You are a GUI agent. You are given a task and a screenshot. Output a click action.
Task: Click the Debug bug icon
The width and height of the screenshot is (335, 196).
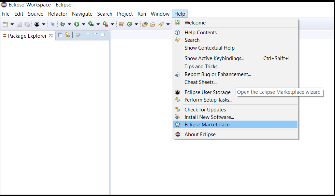point(62,24)
